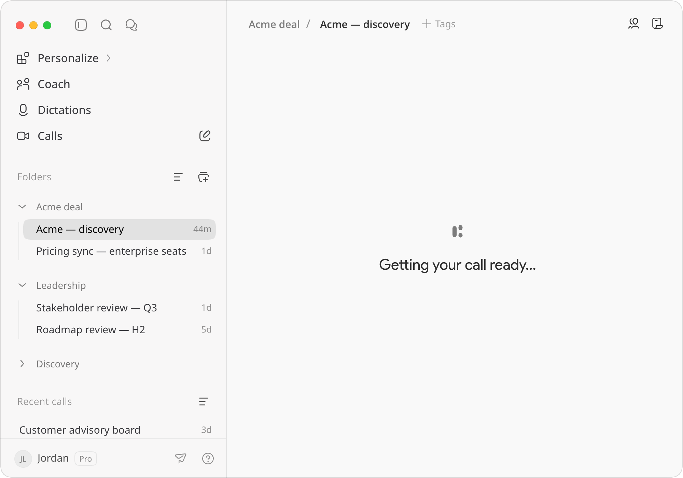
Task: Click the Calls video camera icon
Action: (x=23, y=136)
